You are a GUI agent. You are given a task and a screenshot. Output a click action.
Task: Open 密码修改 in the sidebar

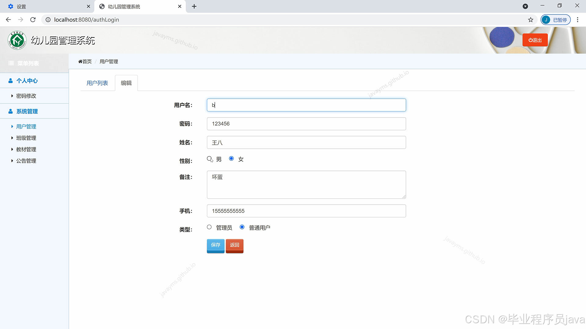click(26, 96)
